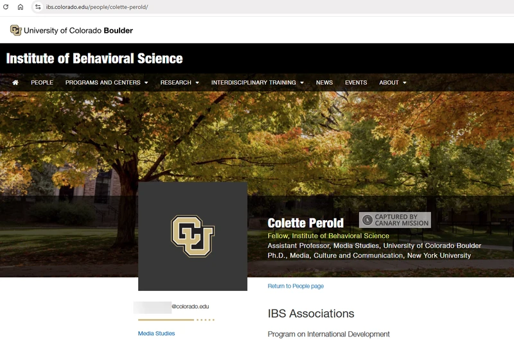Open site information icon in address bar
This screenshot has width=514, height=357.
point(38,7)
